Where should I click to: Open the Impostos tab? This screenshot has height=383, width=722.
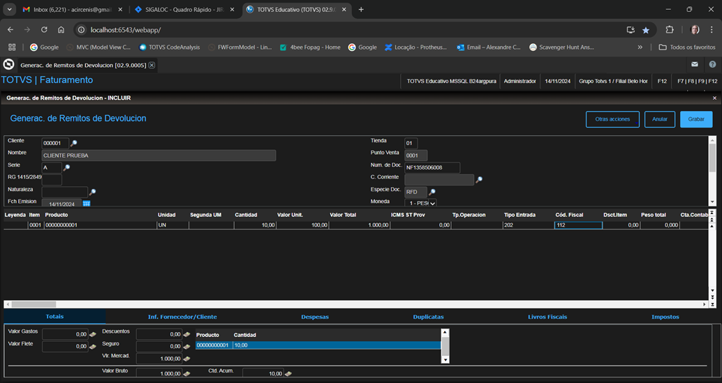pyautogui.click(x=665, y=317)
